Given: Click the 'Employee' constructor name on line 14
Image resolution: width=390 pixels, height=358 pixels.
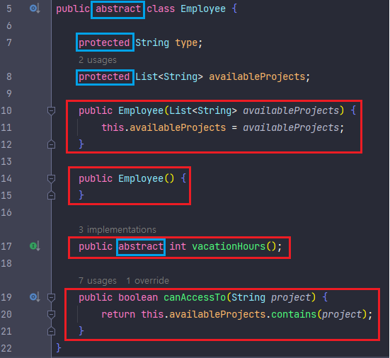Looking at the screenshot, I should (141, 178).
